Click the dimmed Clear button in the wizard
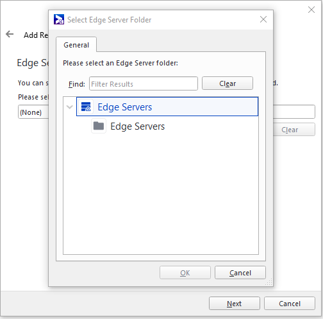This screenshot has width=323, height=319. coord(294,130)
